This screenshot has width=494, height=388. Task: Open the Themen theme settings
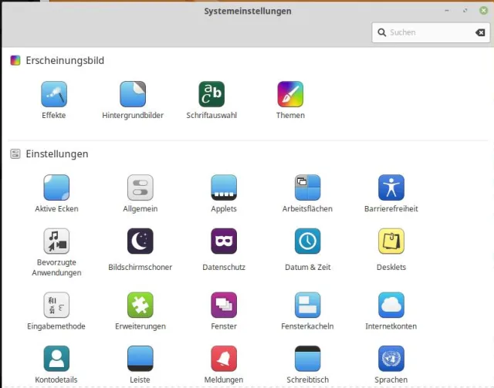(290, 94)
